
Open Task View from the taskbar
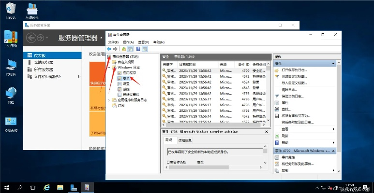33,188
